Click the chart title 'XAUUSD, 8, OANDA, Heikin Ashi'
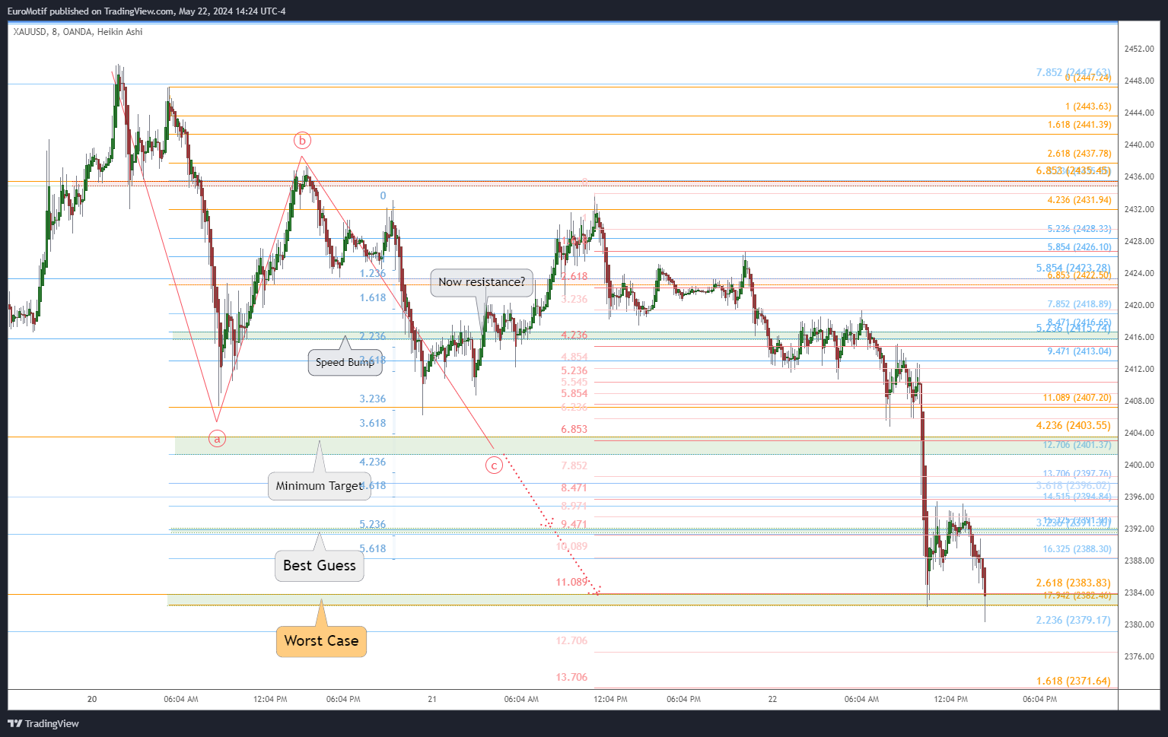1168x737 pixels. click(78, 32)
